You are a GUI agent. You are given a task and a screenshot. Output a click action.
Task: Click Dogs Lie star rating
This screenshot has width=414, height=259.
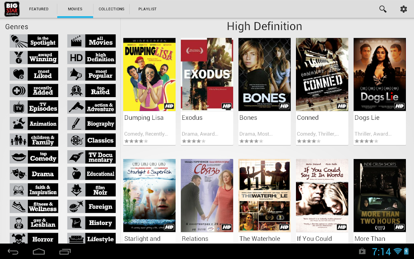(x=366, y=141)
